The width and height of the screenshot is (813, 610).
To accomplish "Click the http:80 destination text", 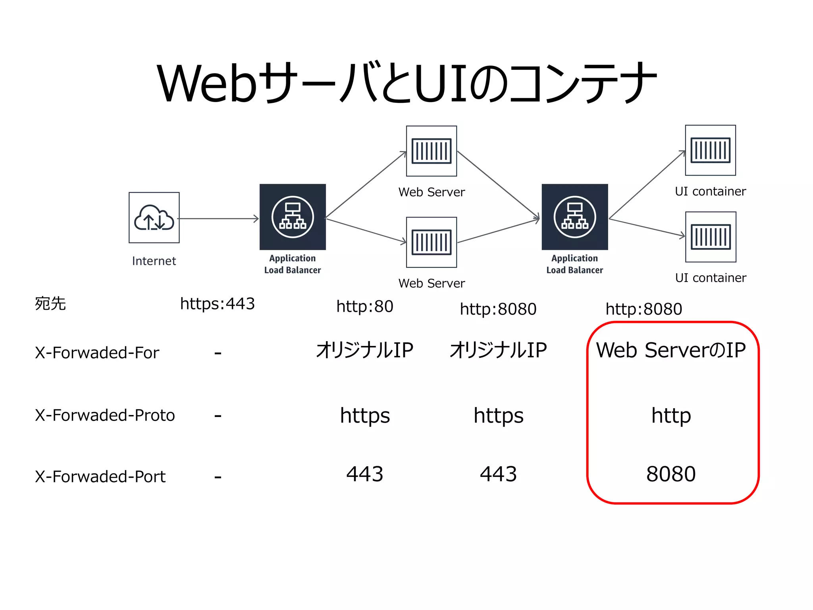I will coord(364,307).
